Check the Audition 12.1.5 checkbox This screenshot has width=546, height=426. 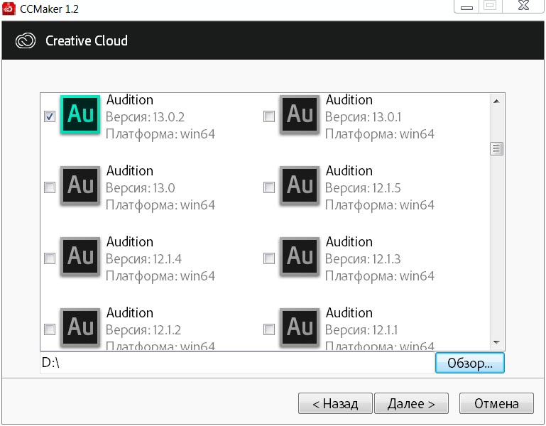tap(269, 187)
